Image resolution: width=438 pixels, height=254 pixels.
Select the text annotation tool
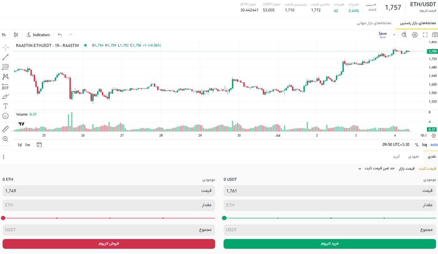click(x=5, y=106)
